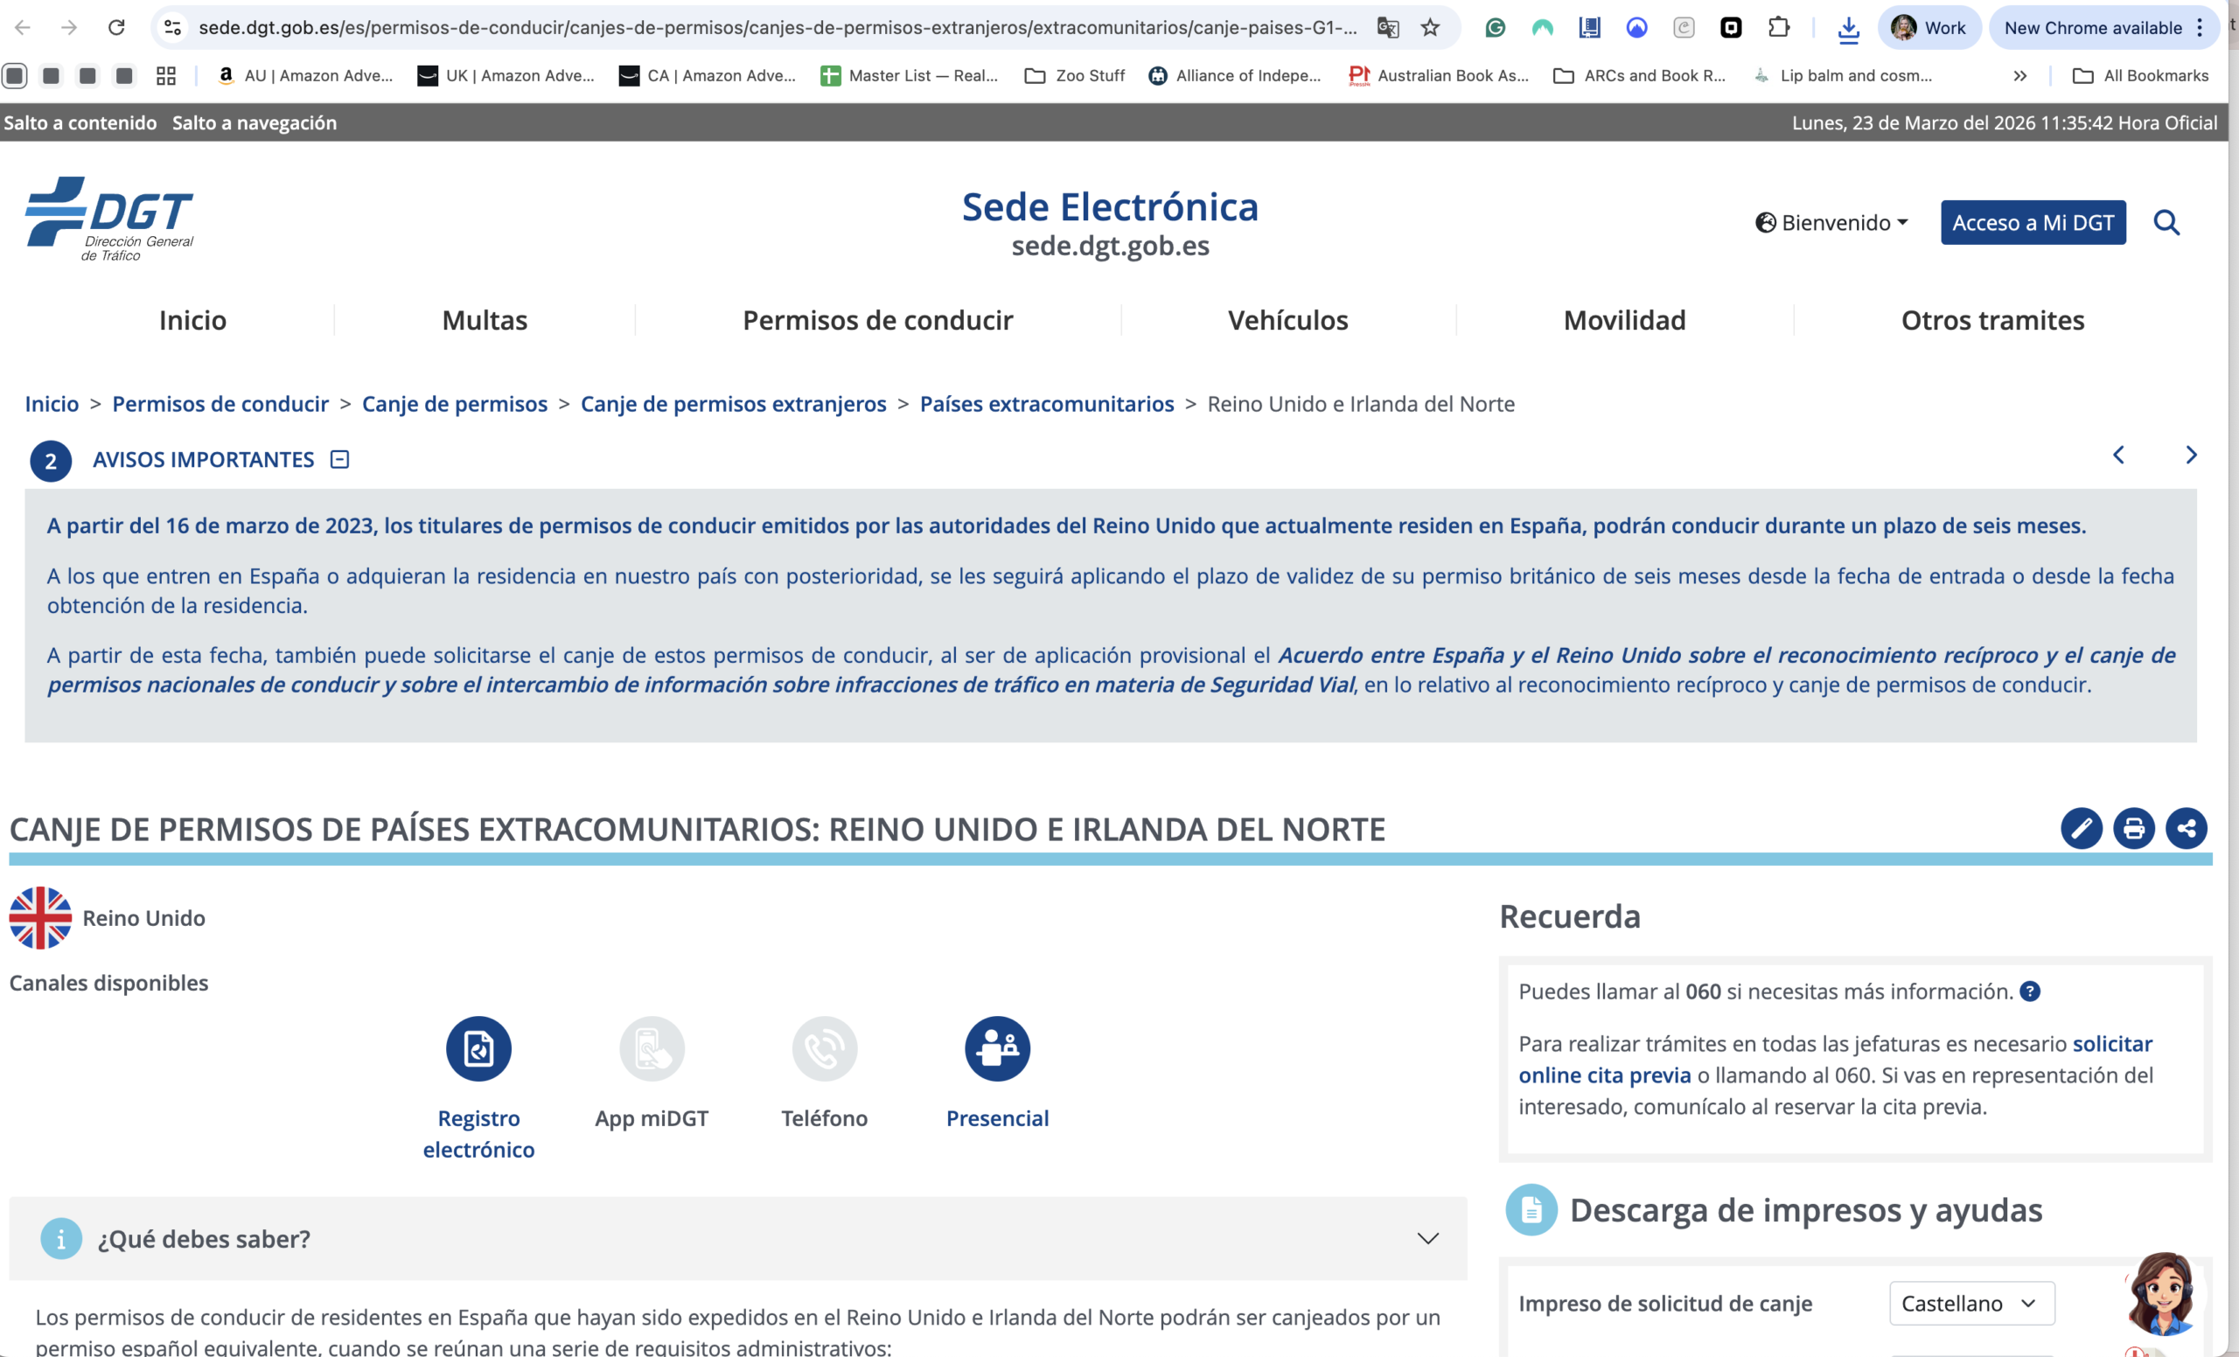Select the edit pencil icon near the title
This screenshot has height=1357, width=2239.
pos(2082,828)
